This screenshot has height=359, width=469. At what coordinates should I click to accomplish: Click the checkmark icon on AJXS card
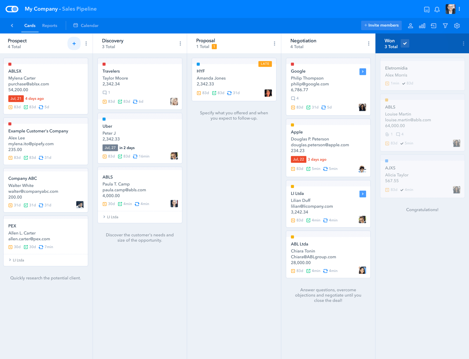[x=402, y=190]
